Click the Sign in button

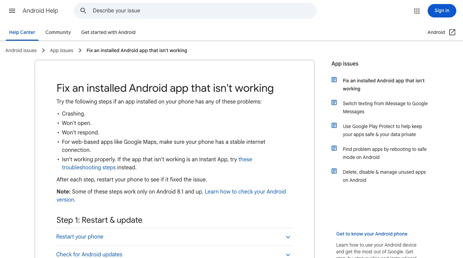[x=442, y=11]
